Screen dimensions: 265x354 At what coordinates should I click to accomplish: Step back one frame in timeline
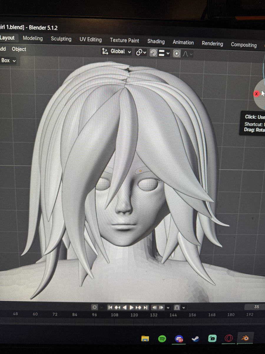[x=155, y=307]
